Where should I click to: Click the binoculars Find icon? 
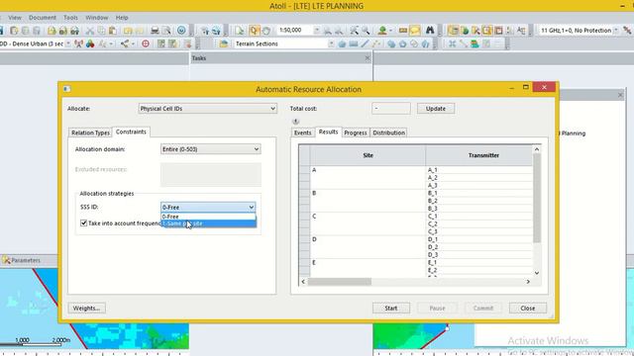(x=429, y=31)
